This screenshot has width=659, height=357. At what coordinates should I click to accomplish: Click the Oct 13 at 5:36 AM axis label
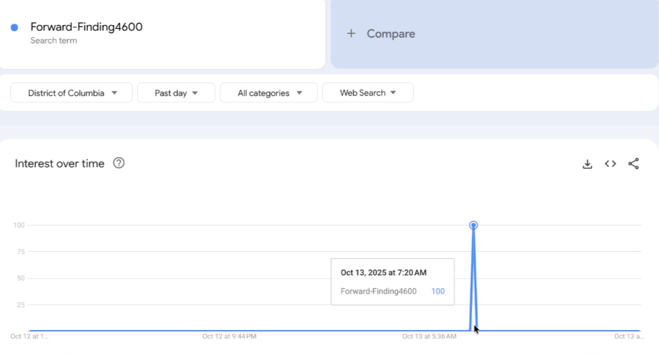click(x=429, y=336)
